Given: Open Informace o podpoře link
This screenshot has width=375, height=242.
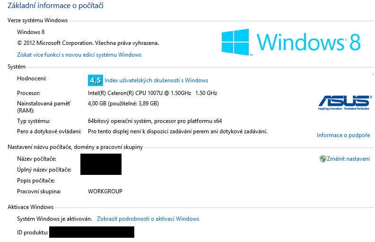Looking at the screenshot, I should [x=343, y=135].
